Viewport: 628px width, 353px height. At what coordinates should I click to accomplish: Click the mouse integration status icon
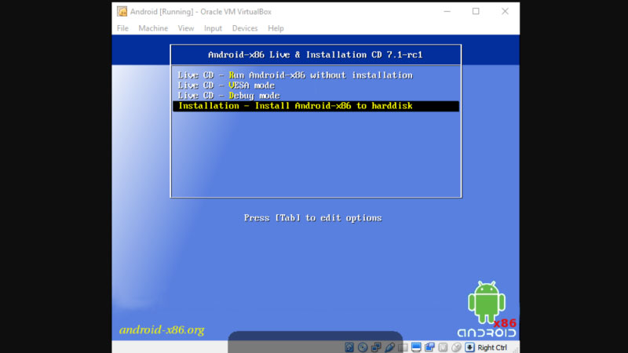tap(456, 347)
